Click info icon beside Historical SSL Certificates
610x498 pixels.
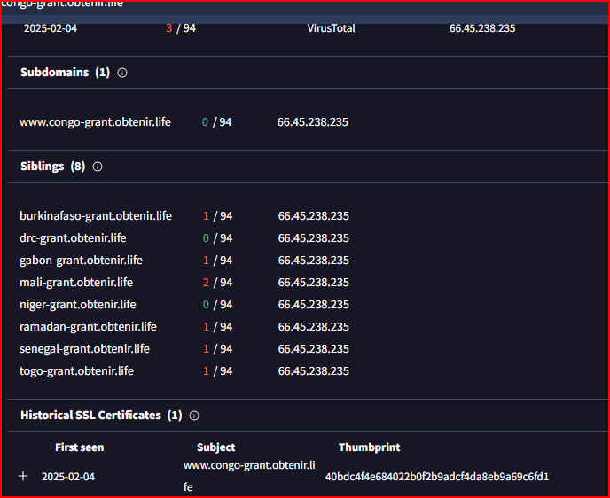[x=194, y=416]
